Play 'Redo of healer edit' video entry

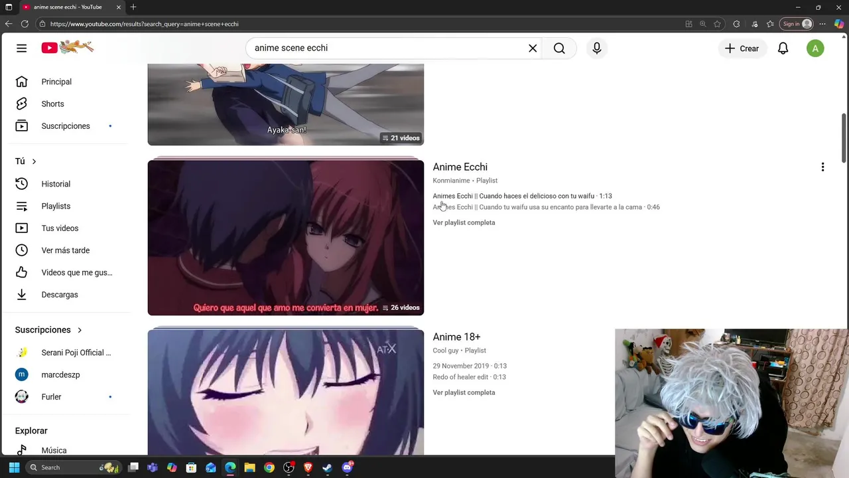pos(469,377)
